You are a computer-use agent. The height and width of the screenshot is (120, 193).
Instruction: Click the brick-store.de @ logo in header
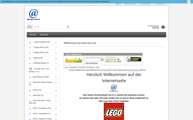click(x=33, y=15)
